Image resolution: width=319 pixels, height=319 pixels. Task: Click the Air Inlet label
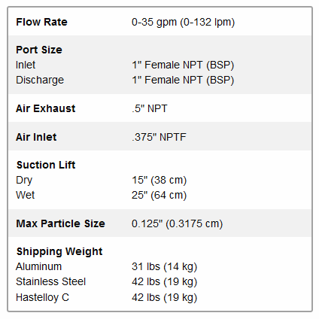(36, 137)
